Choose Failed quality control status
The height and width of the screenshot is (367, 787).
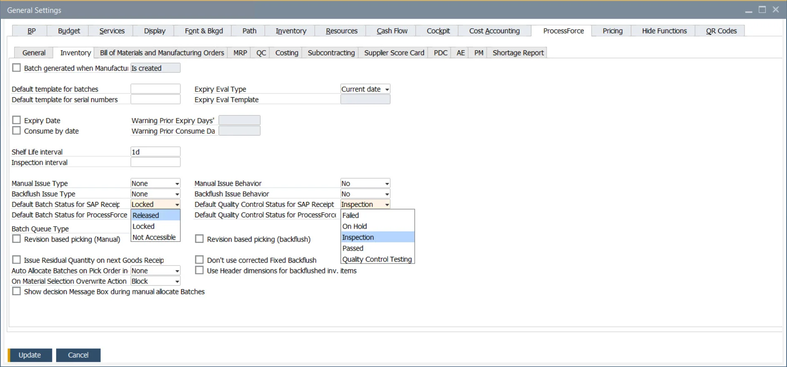(x=378, y=215)
